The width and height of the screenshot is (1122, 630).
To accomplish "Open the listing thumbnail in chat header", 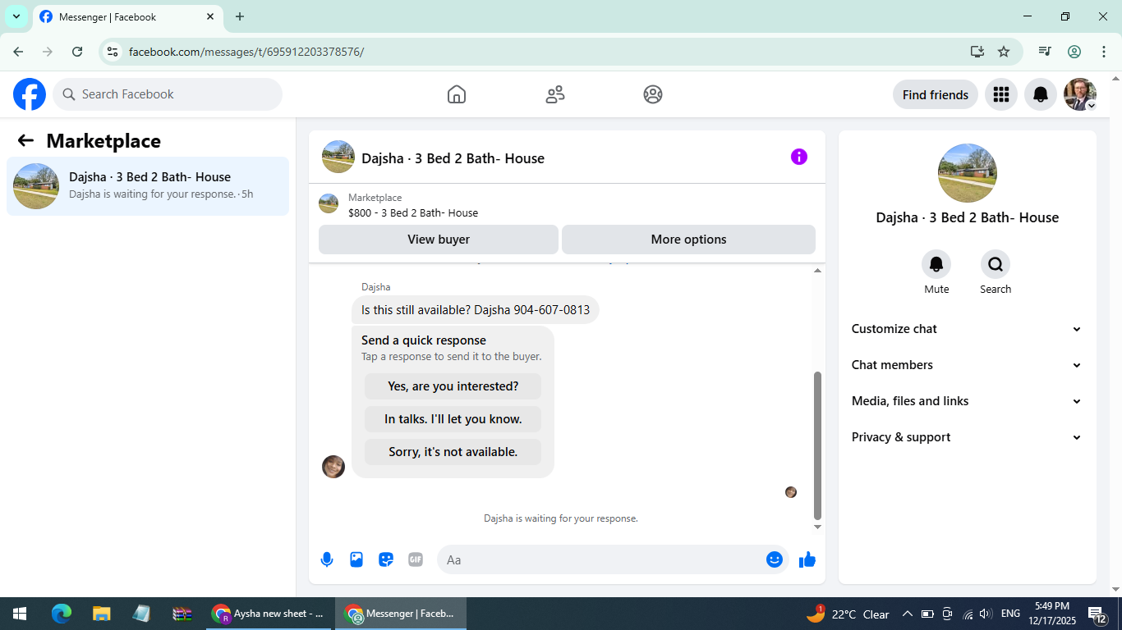I will [338, 157].
